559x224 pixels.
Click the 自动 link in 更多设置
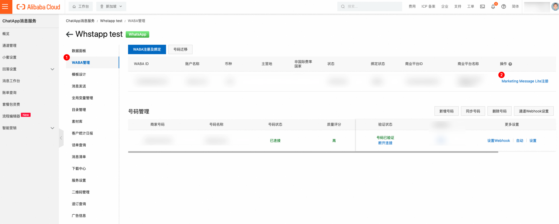(x=520, y=141)
